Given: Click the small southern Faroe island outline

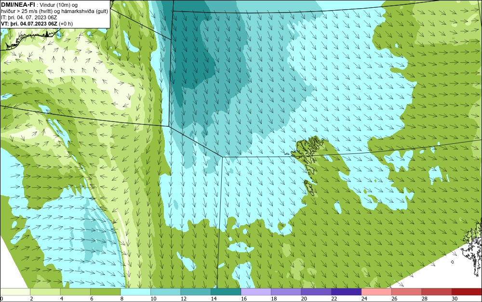Looking at the screenshot, I should pos(309,188).
